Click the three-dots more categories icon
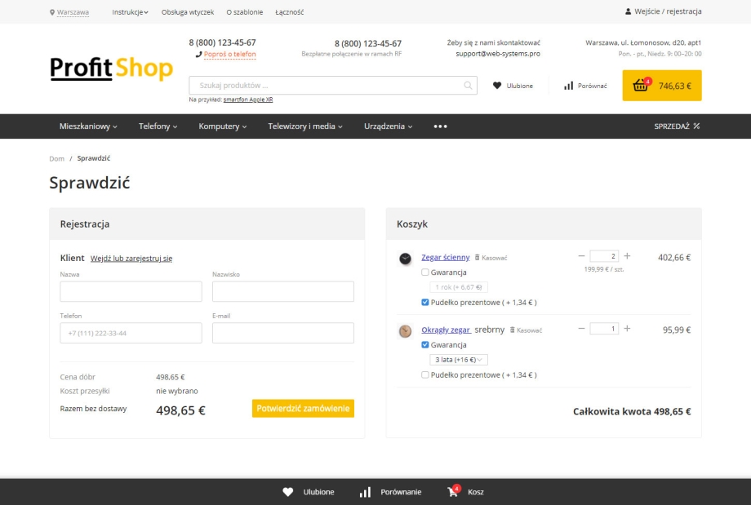The height and width of the screenshot is (505, 751). 440,126
